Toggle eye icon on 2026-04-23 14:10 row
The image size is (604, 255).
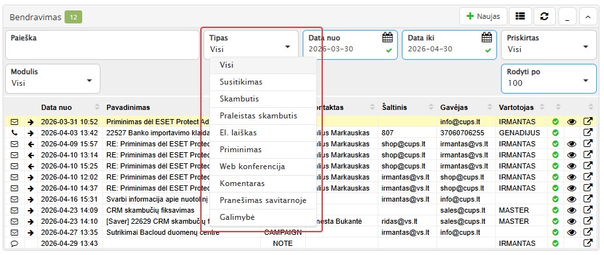click(571, 222)
